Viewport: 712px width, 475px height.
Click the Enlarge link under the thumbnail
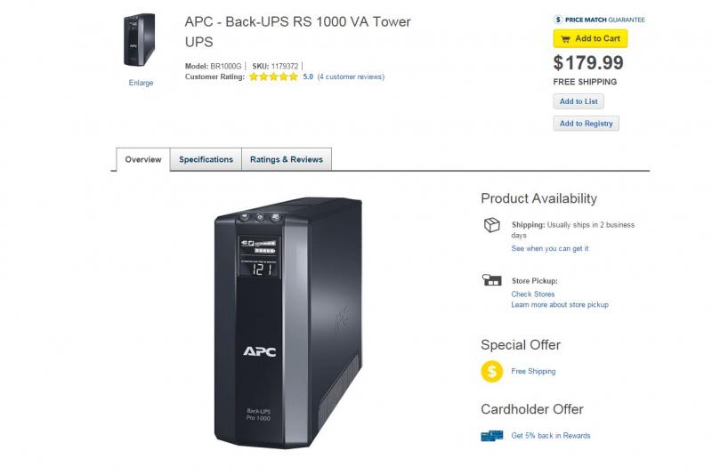[141, 83]
